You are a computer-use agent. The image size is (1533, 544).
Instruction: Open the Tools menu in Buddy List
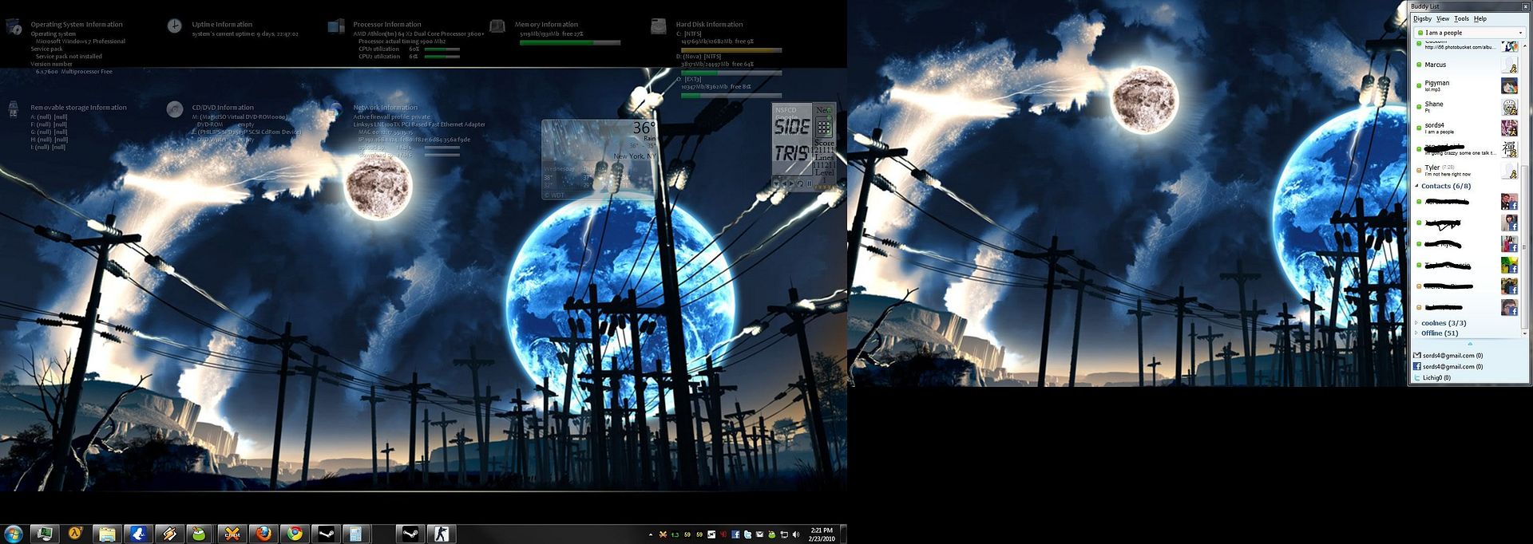pos(1461,18)
